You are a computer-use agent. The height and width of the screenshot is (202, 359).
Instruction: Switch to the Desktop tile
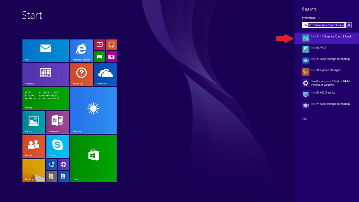coord(33,170)
